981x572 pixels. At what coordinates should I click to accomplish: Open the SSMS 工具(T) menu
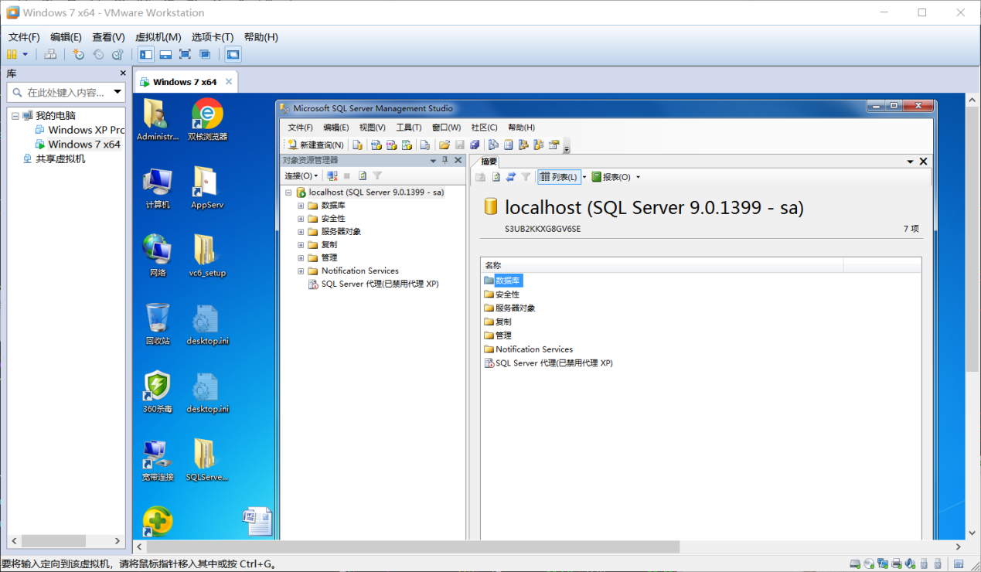409,128
